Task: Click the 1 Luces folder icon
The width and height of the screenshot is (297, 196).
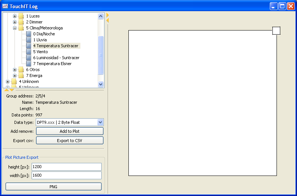Action: pos(22,16)
